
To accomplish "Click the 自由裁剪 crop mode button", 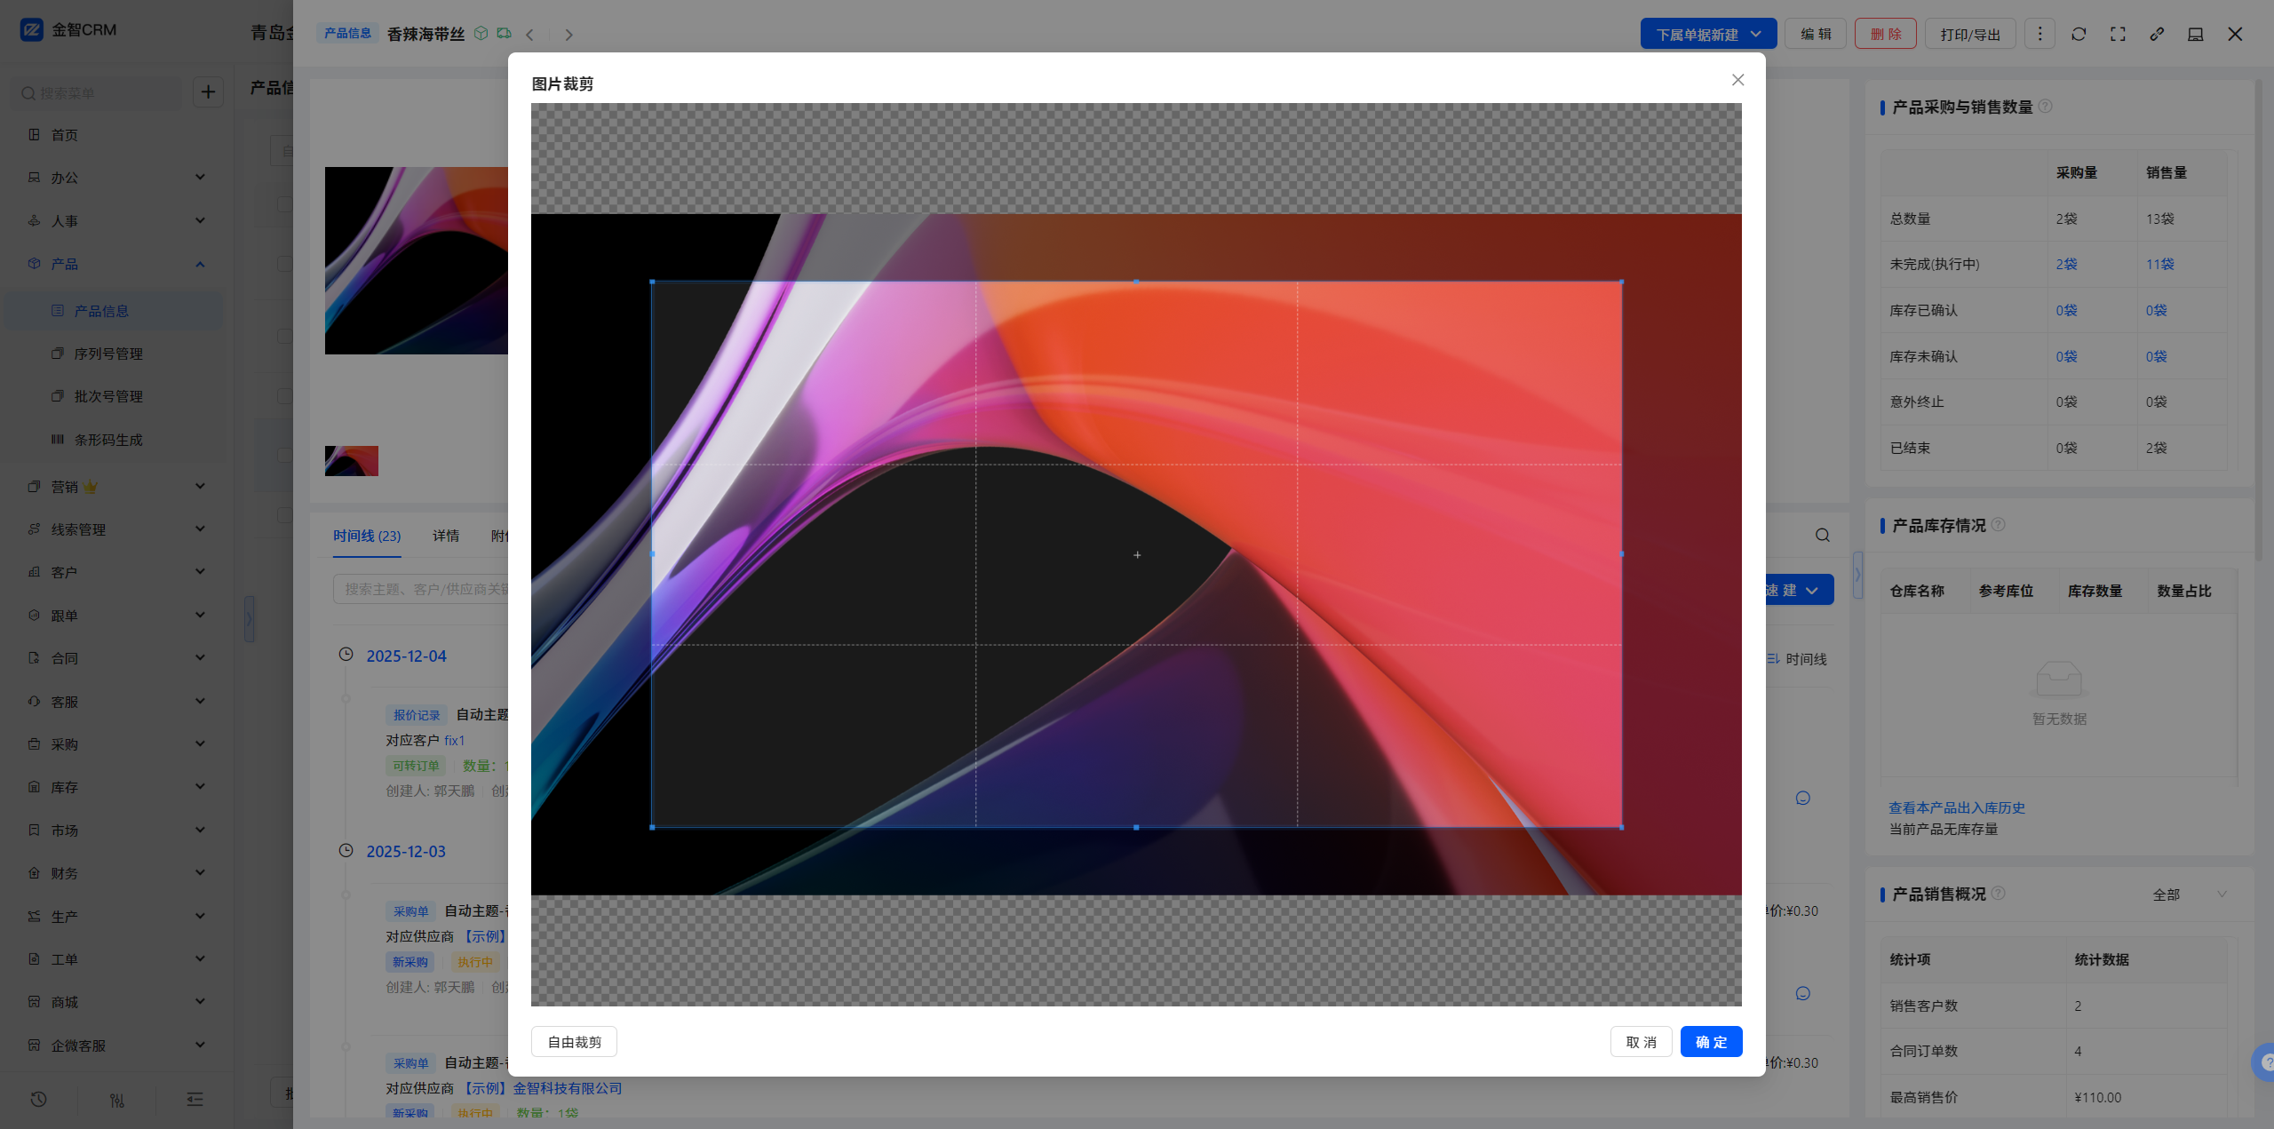I will (x=574, y=1042).
